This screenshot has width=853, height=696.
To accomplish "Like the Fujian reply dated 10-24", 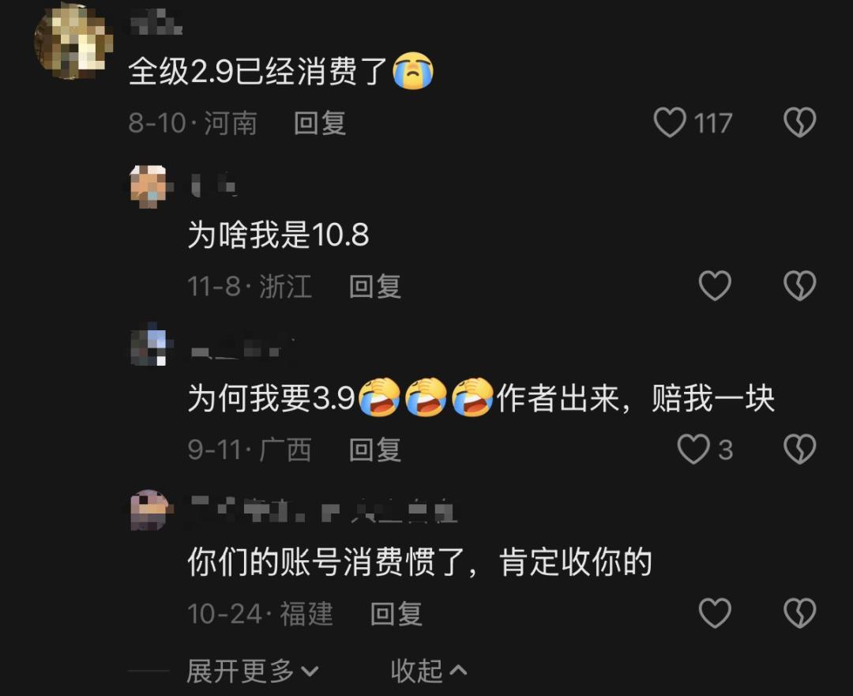I will point(714,613).
